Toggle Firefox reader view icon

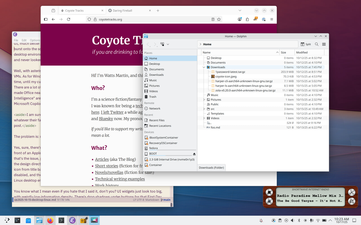[x=213, y=19]
